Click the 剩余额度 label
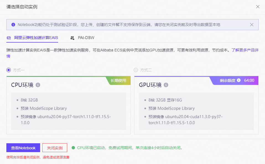This screenshot has width=265, height=164. point(227,80)
